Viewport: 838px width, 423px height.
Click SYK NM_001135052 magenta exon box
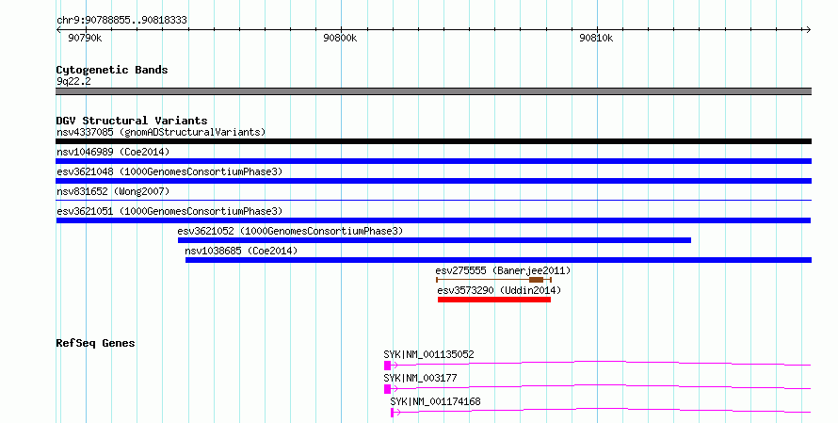(388, 366)
